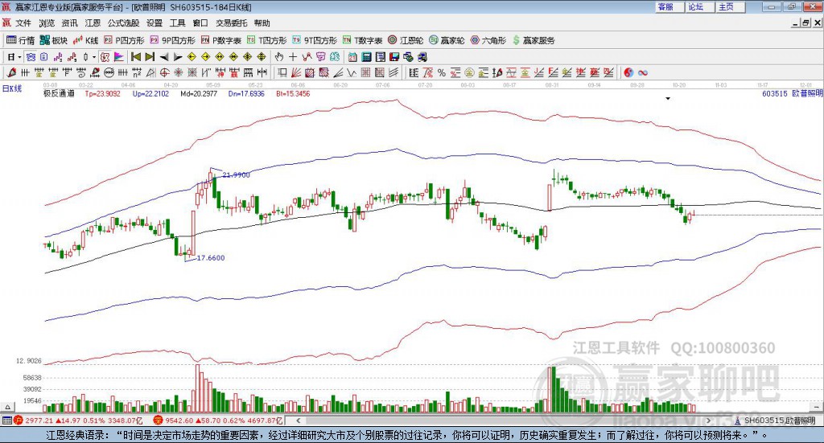The height and width of the screenshot is (443, 824).
Task: Select the Gann fan angle-lines drawing tool
Action: (x=296, y=73)
